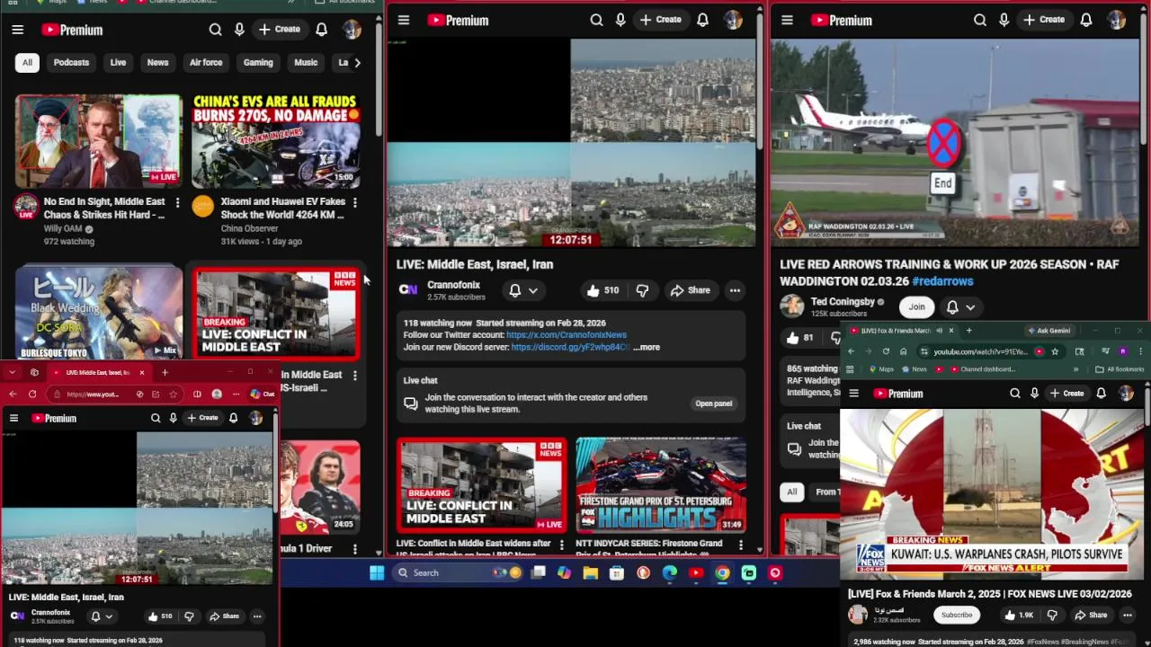Screen dimensions: 1151x647
Task: Expand Crannofonix notification bell dropdown in middle window
Action: (x=532, y=290)
